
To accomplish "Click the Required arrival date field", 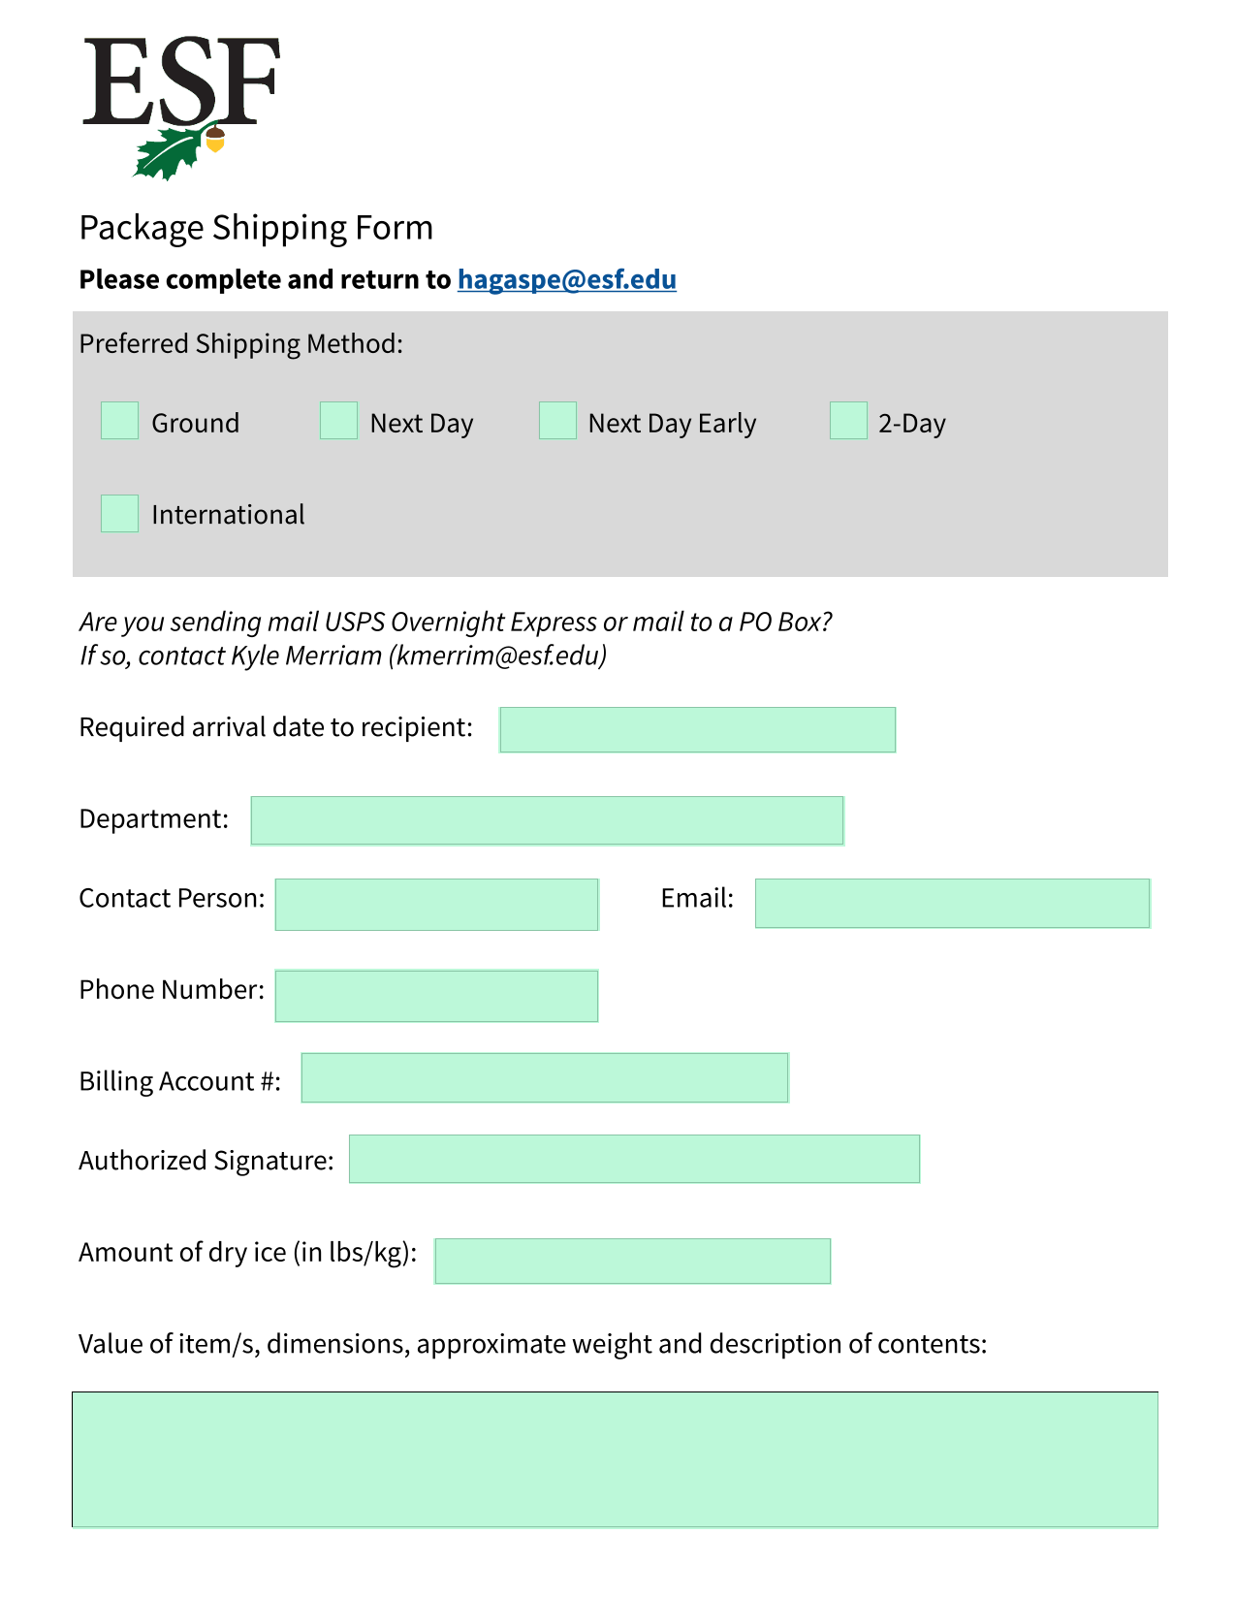I will 698,730.
